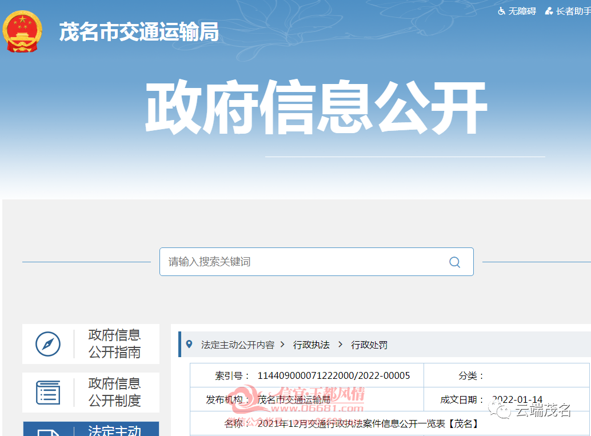The height and width of the screenshot is (436, 591).
Task: Click the location pin breadcrumb icon
Action: pyautogui.click(x=189, y=344)
